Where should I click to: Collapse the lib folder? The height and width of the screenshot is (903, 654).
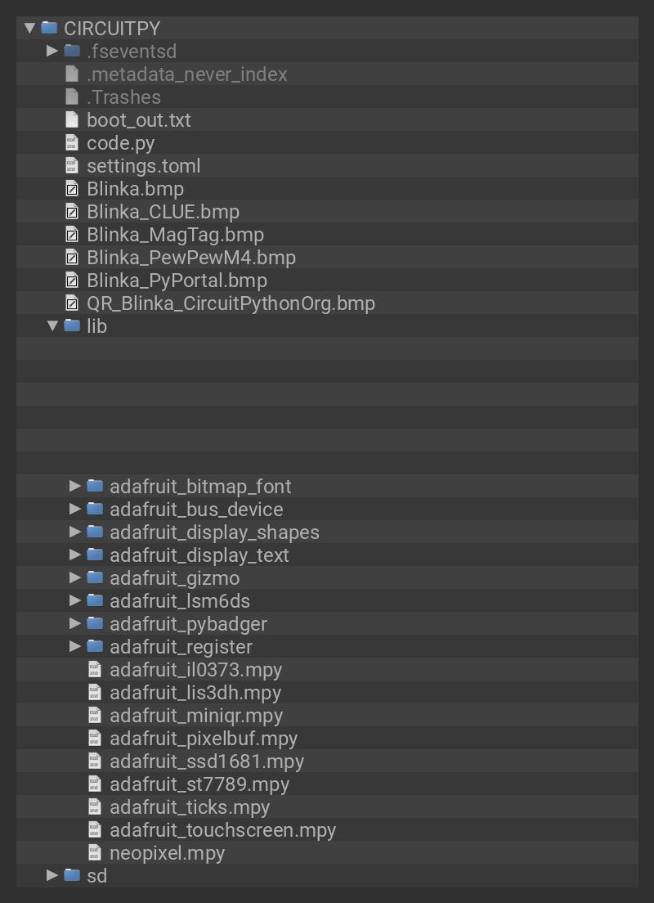53,326
